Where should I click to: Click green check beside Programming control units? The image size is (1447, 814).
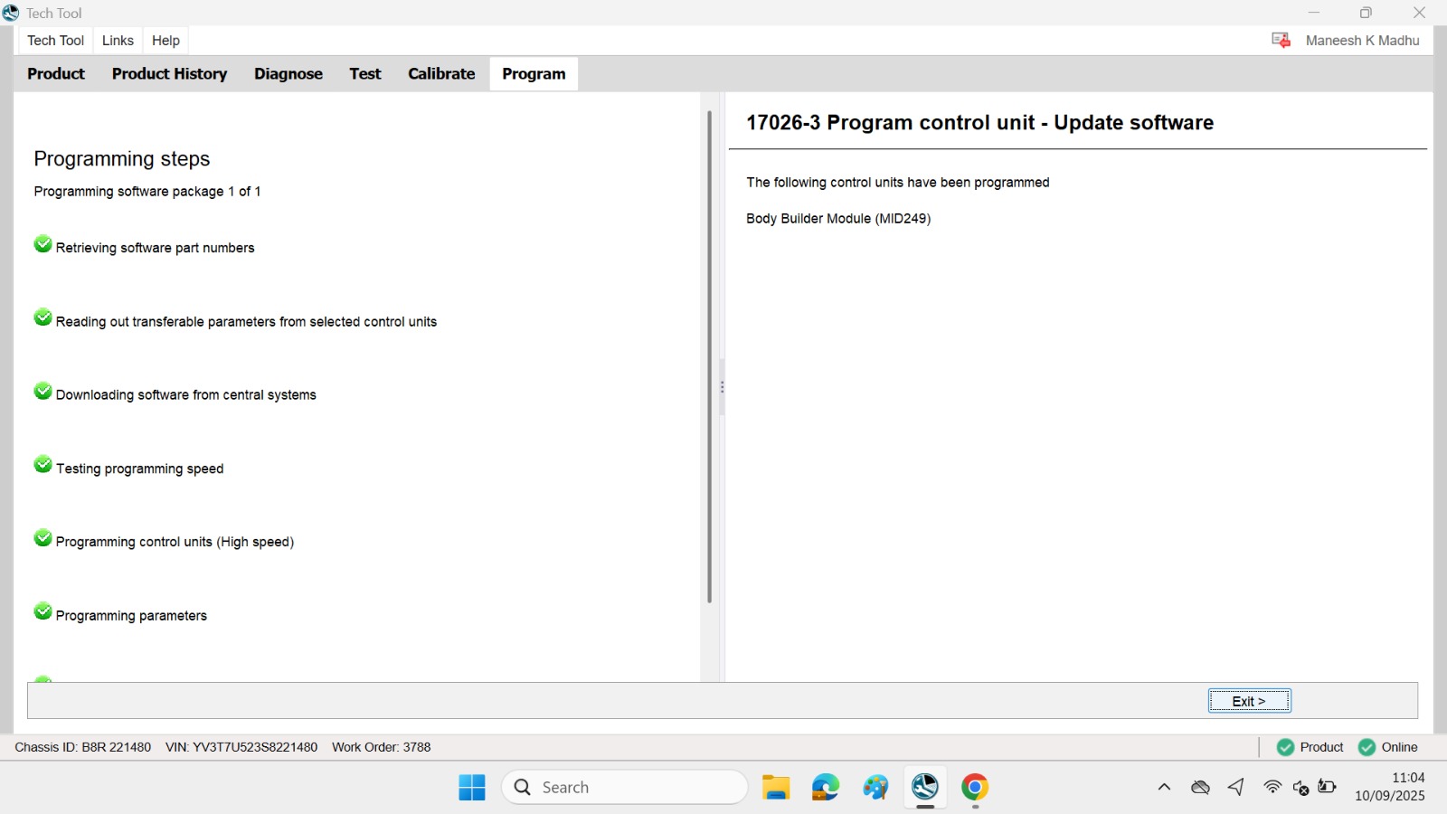pyautogui.click(x=43, y=538)
